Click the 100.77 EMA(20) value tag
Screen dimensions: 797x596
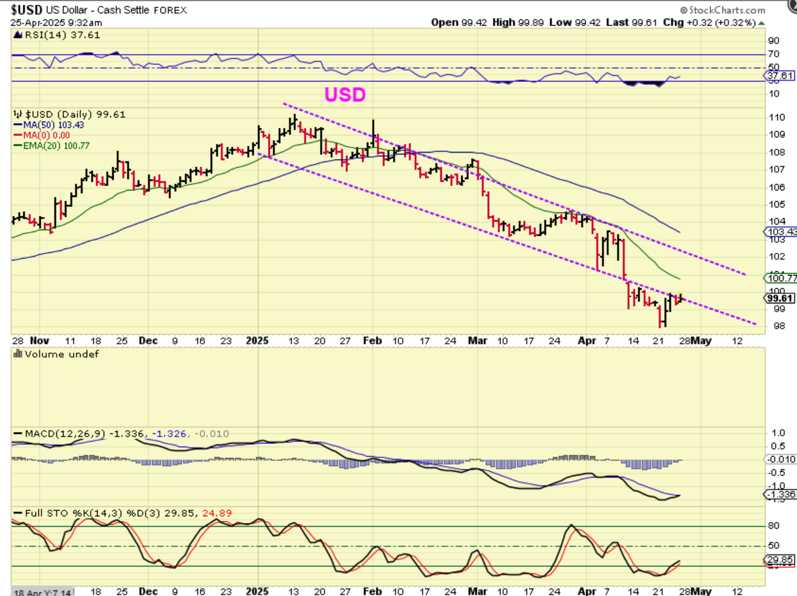780,278
